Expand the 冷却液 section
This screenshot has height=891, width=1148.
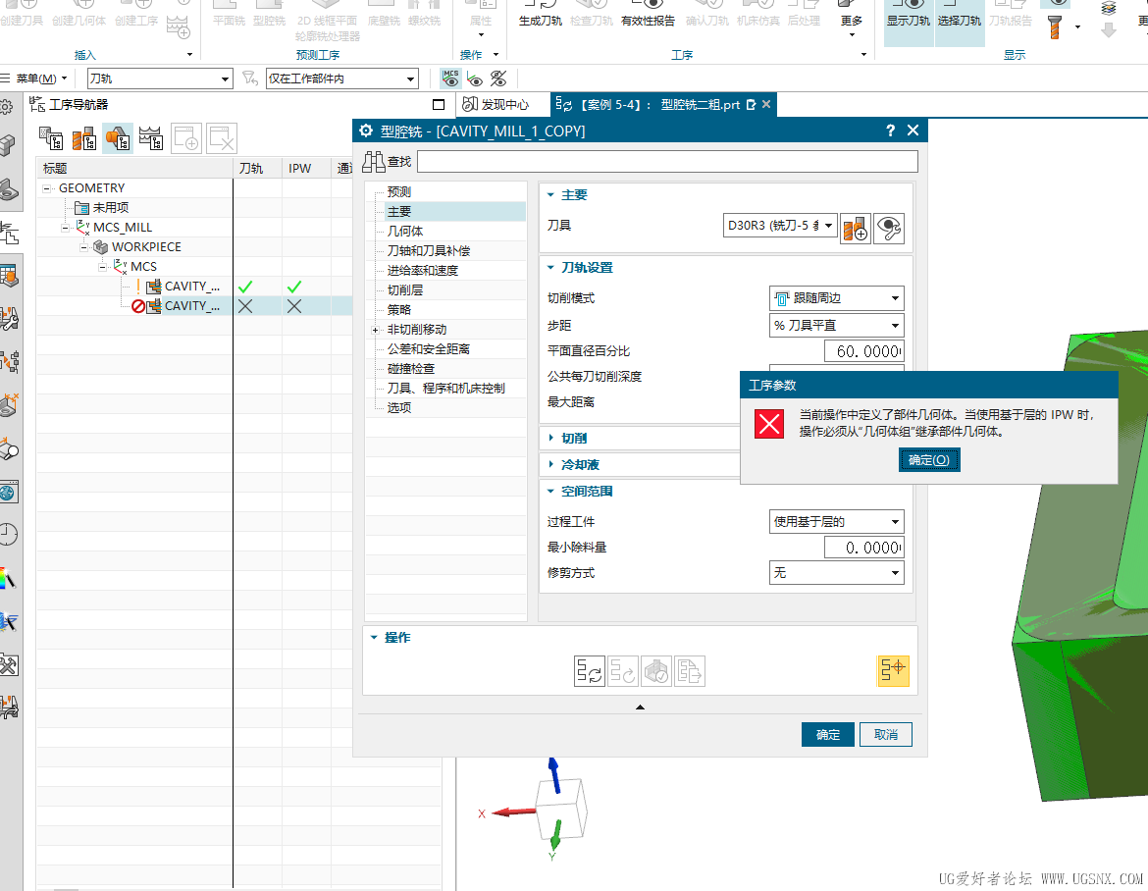point(550,464)
